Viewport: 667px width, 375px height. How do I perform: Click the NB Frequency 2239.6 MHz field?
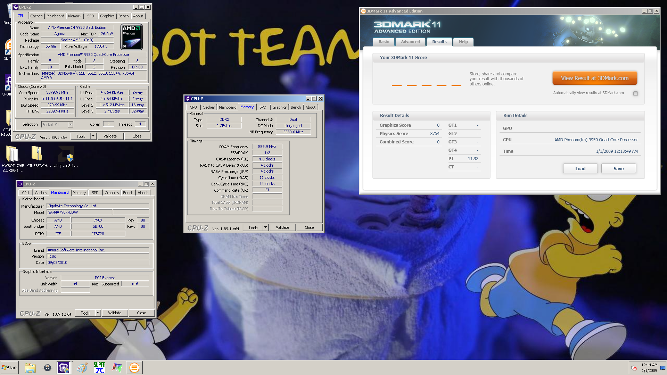293,132
